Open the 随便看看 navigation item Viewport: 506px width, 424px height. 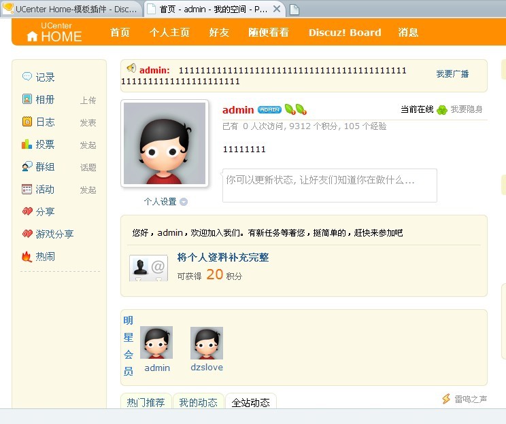(x=269, y=32)
